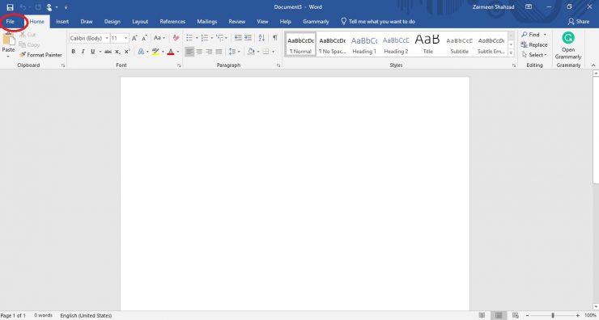This screenshot has width=599, height=320.
Task: Switch to the Design tab
Action: 113,21
